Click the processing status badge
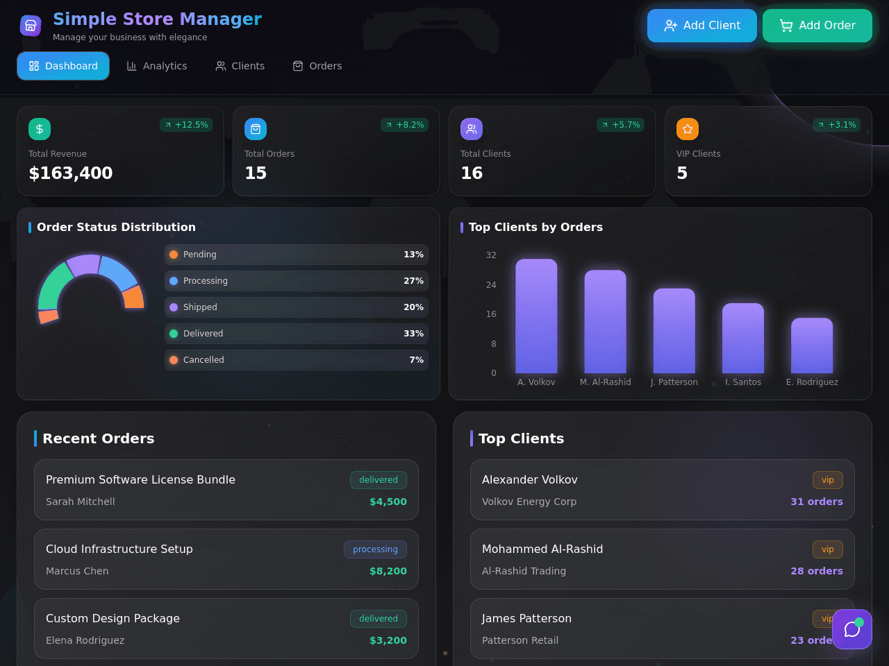 tap(375, 549)
